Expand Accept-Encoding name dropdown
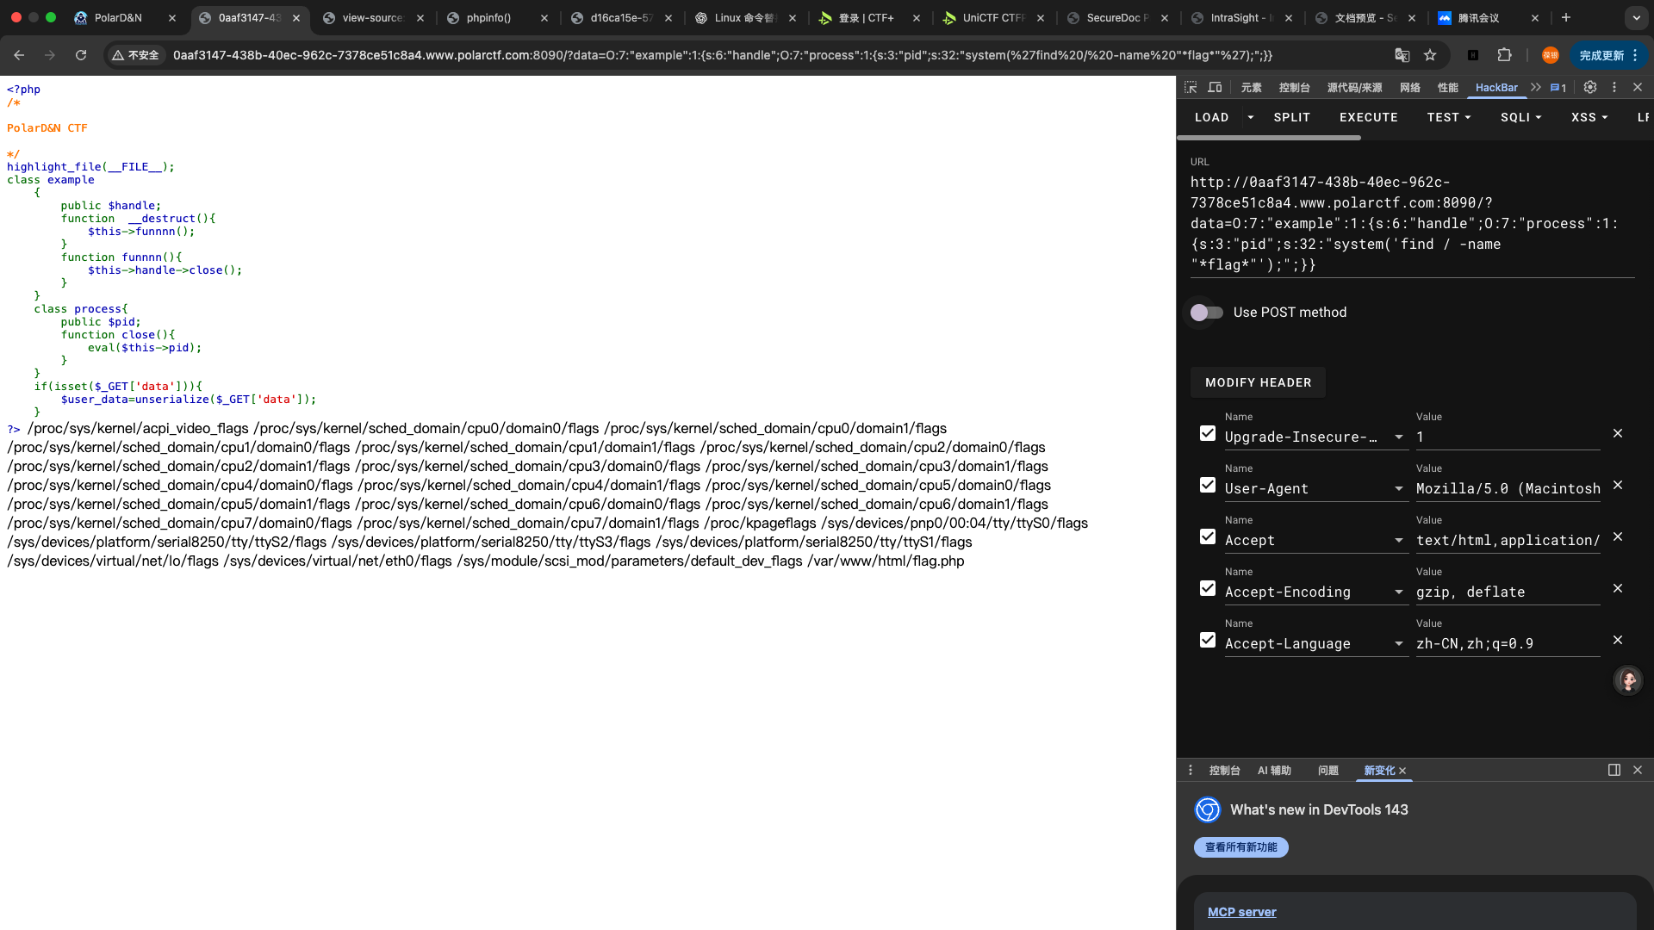 click(x=1399, y=592)
